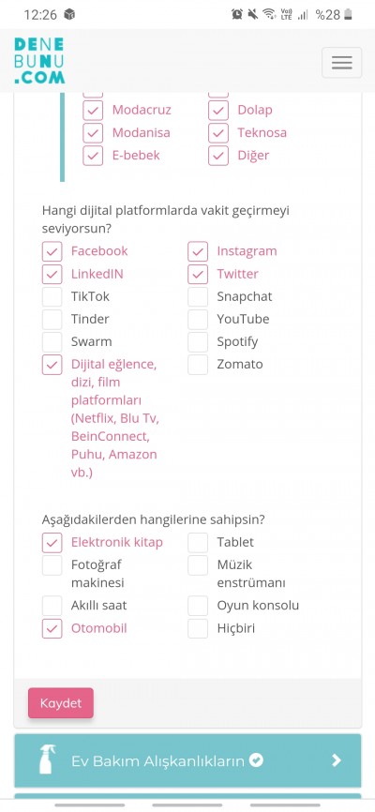
Task: Uncheck the Dijital eğlence platforms checkbox
Action: tap(52, 365)
